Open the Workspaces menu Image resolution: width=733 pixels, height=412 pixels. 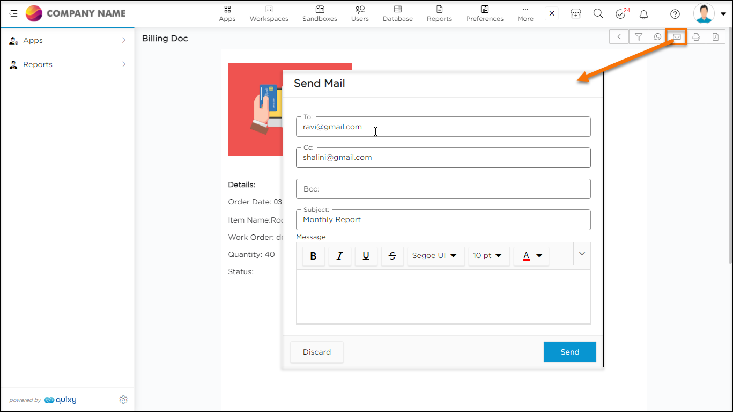[x=269, y=14]
